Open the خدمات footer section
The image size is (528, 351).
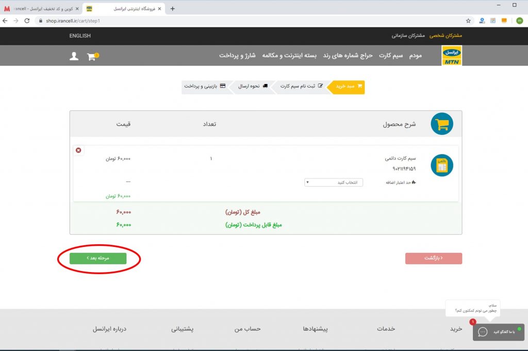[x=386, y=329]
